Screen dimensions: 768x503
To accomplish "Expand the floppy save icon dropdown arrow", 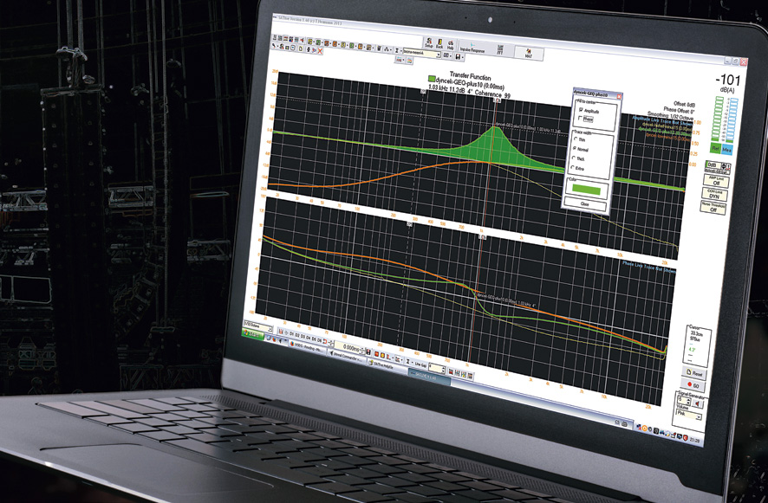I will (463, 57).
